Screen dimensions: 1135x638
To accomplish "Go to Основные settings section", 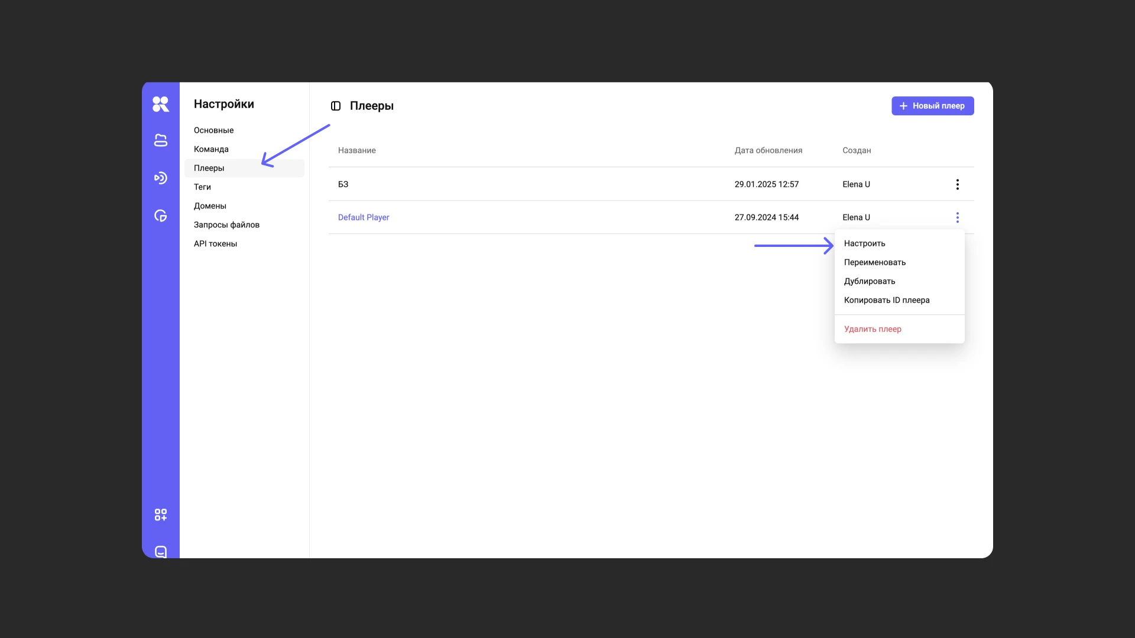I will [213, 130].
